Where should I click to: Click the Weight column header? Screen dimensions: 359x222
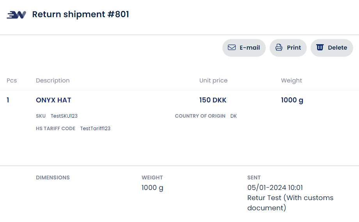point(291,81)
